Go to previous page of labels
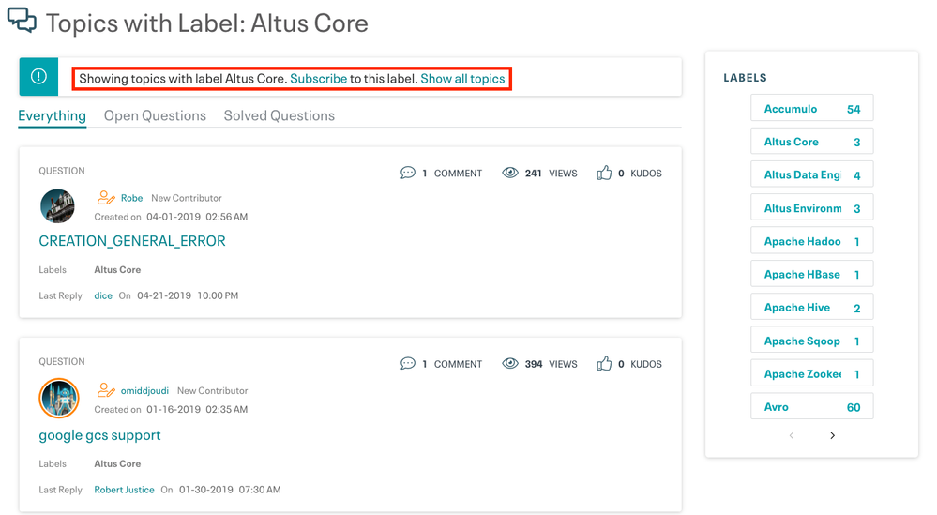Image resolution: width=937 pixels, height=515 pixels. click(x=792, y=435)
